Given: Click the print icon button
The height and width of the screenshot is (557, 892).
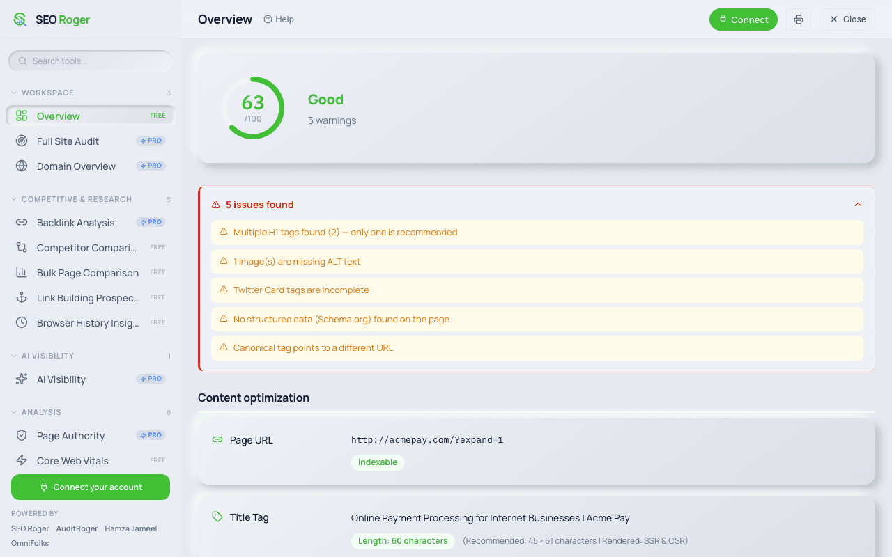Looking at the screenshot, I should [799, 19].
